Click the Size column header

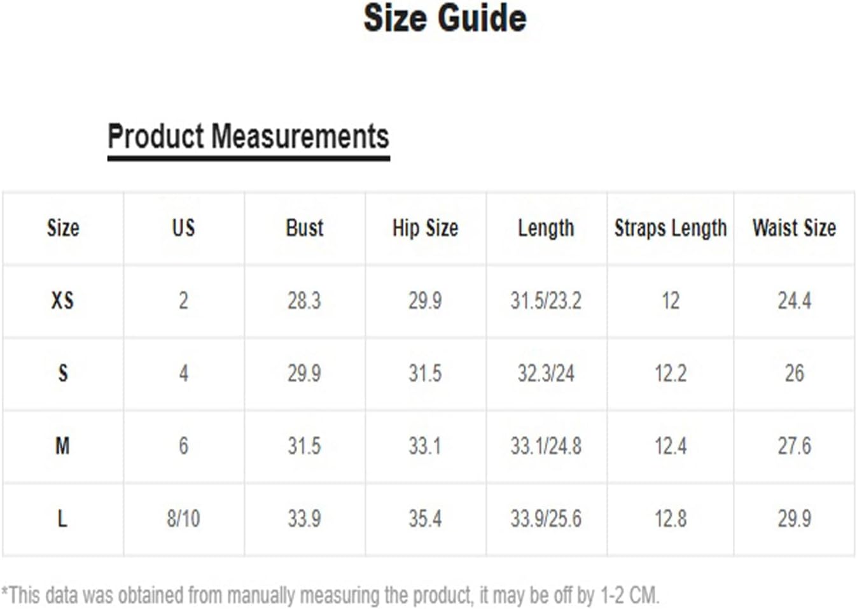click(x=63, y=228)
